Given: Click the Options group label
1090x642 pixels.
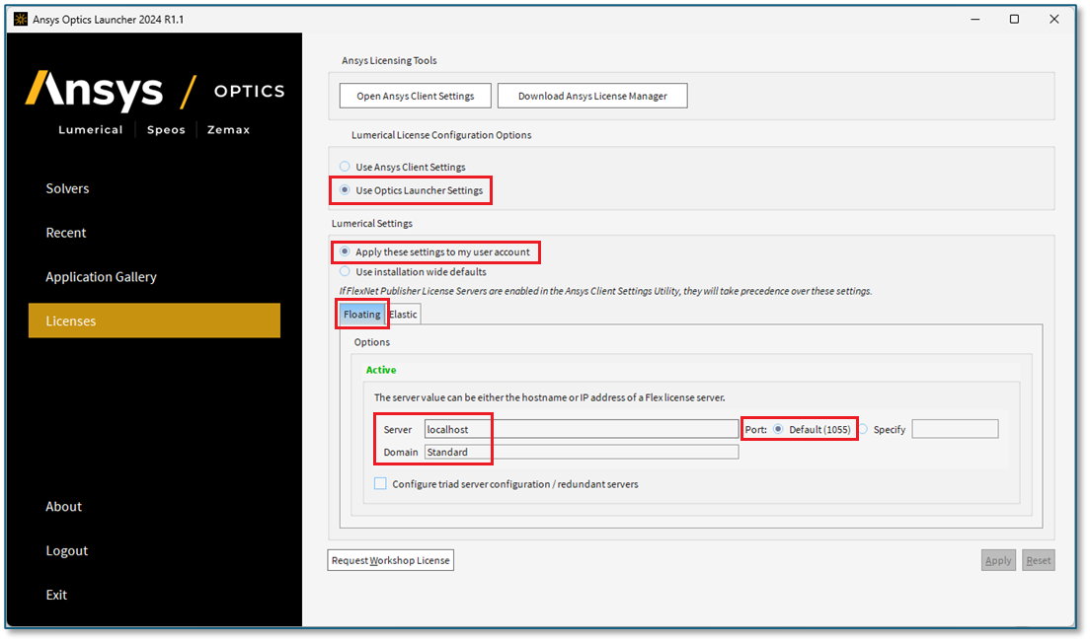Looking at the screenshot, I should coord(372,342).
